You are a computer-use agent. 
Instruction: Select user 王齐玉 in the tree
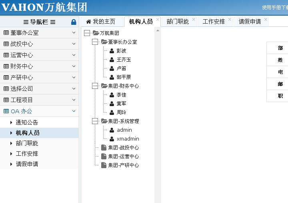(124, 60)
